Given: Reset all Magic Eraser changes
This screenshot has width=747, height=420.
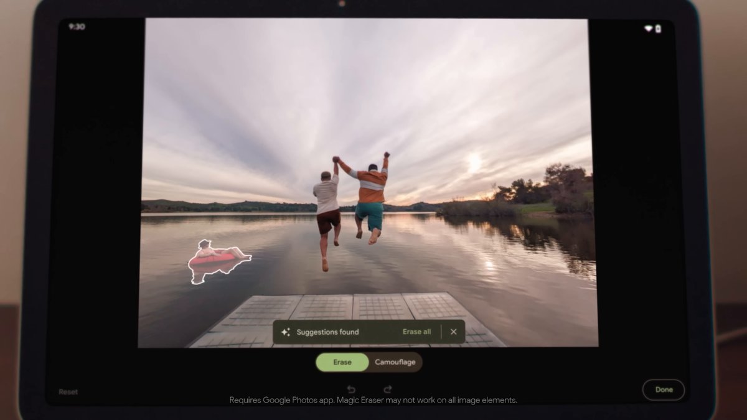Looking at the screenshot, I should click(68, 391).
